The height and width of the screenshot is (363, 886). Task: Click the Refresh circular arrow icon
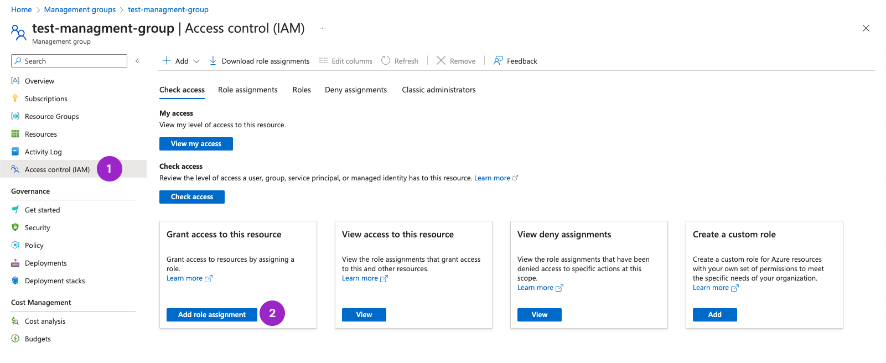[386, 60]
